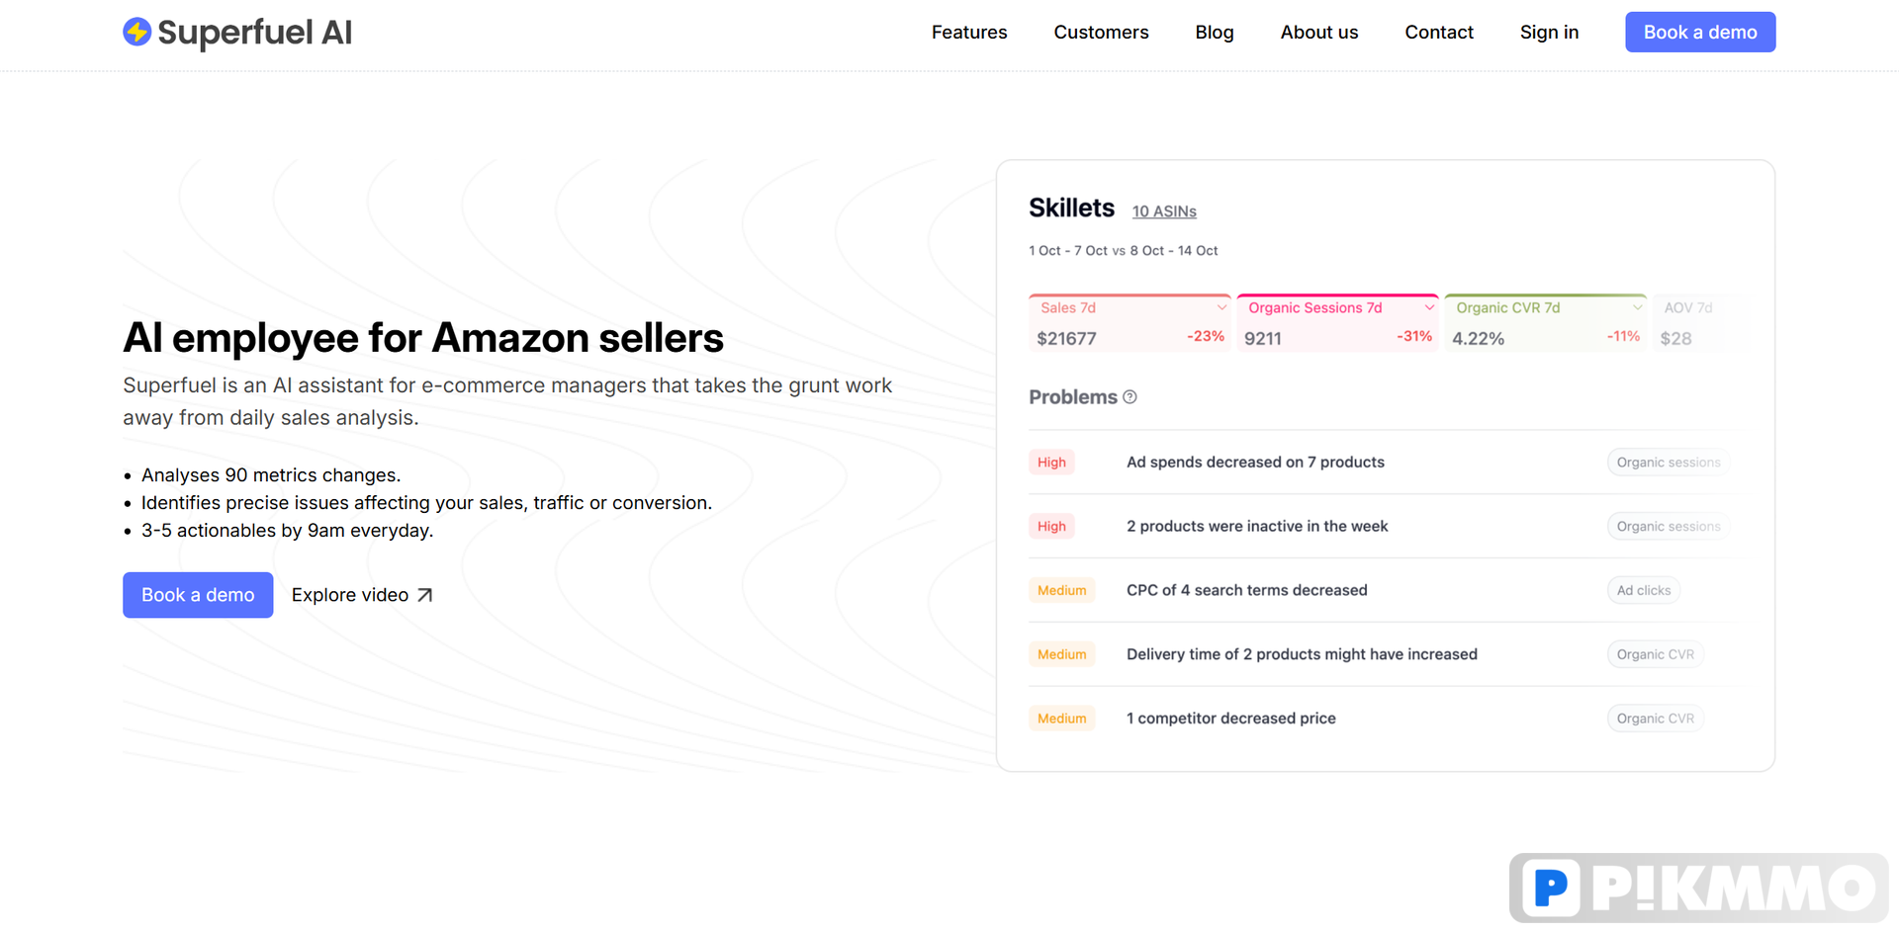Expand the Organic Sessions 7d dropdown
1899x933 pixels.
click(1429, 307)
